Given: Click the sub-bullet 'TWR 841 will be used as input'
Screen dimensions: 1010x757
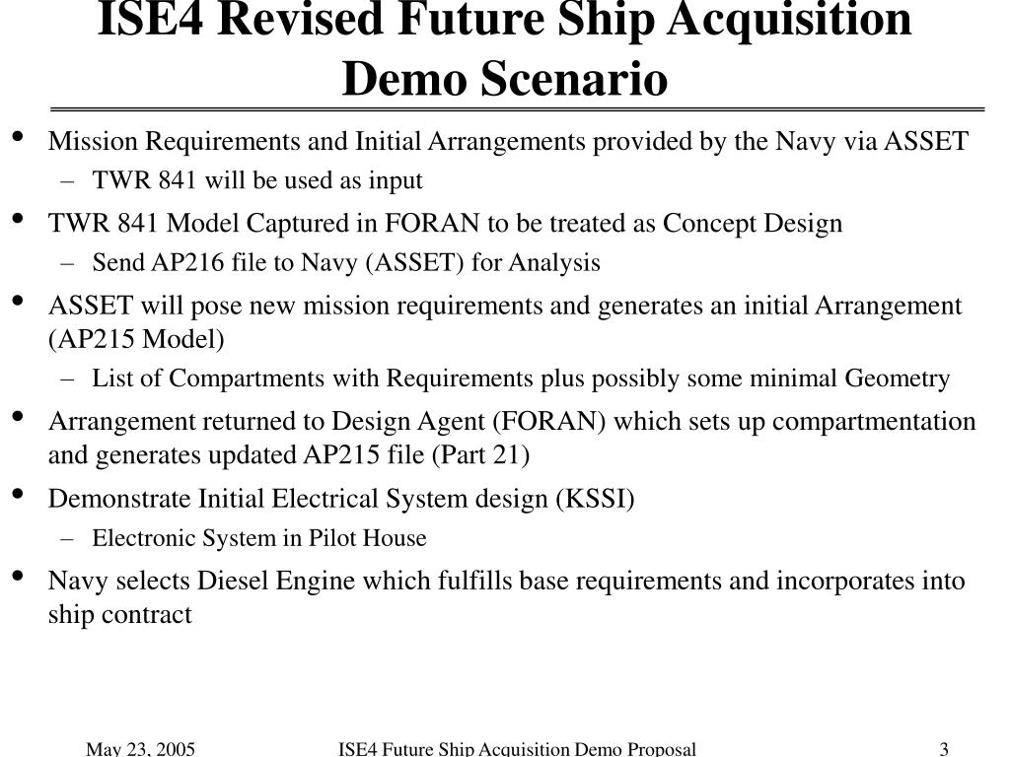Looking at the screenshot, I should pyautogui.click(x=257, y=180).
